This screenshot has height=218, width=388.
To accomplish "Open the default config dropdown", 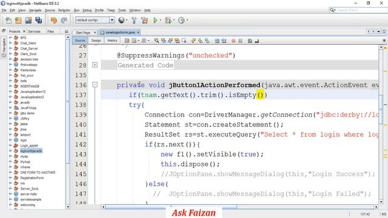I will (112, 20).
